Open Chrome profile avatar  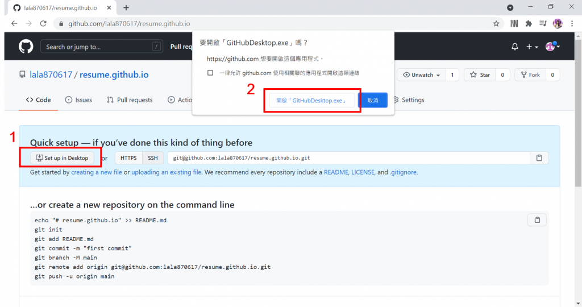tap(558, 24)
